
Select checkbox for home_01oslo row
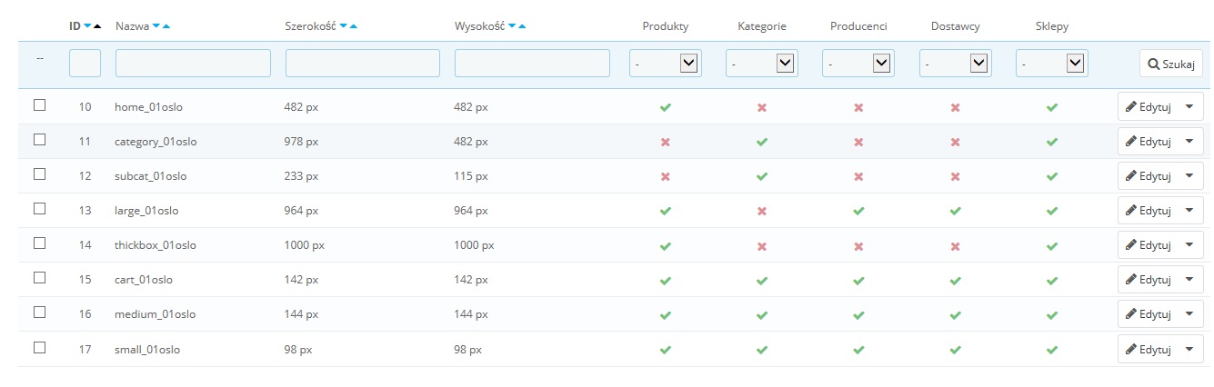pyautogui.click(x=39, y=105)
